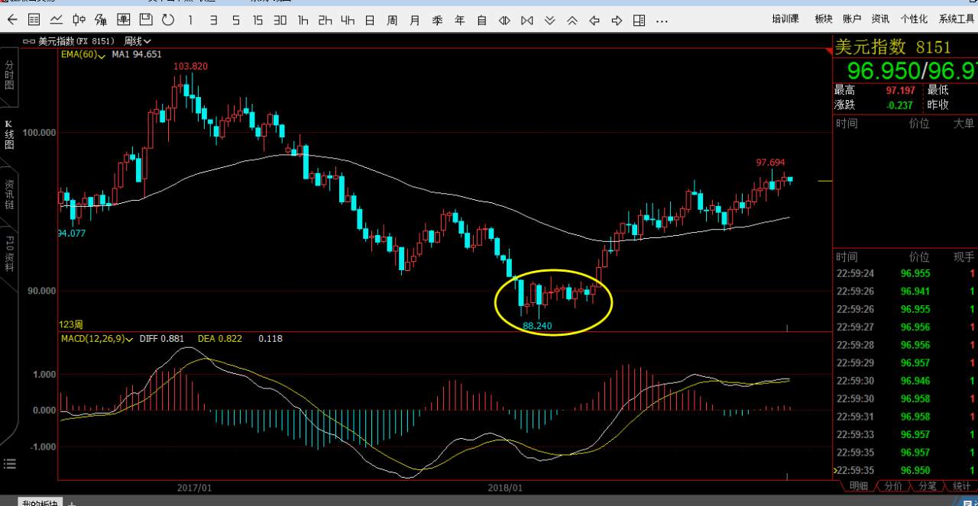The width and height of the screenshot is (978, 506).
Task: Switch to weekly 周 period
Action: click(392, 21)
